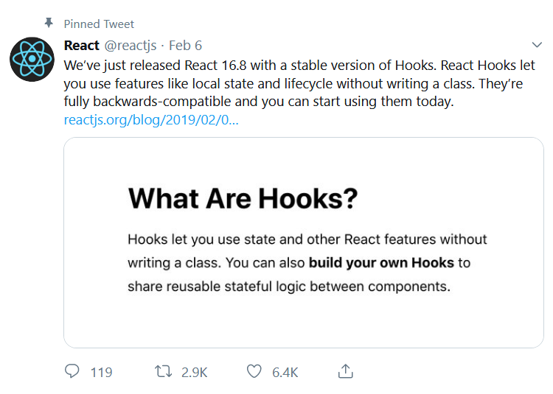553x394 pixels.
Task: Like the tweet with the heart icon
Action: 254,372
